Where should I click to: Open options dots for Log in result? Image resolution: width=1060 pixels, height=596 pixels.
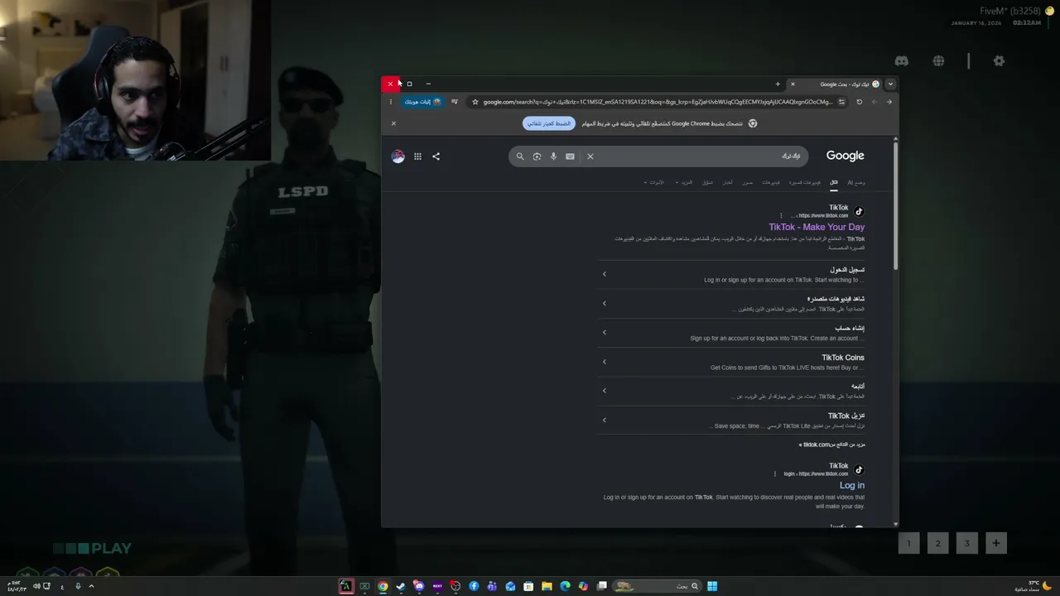coord(775,474)
